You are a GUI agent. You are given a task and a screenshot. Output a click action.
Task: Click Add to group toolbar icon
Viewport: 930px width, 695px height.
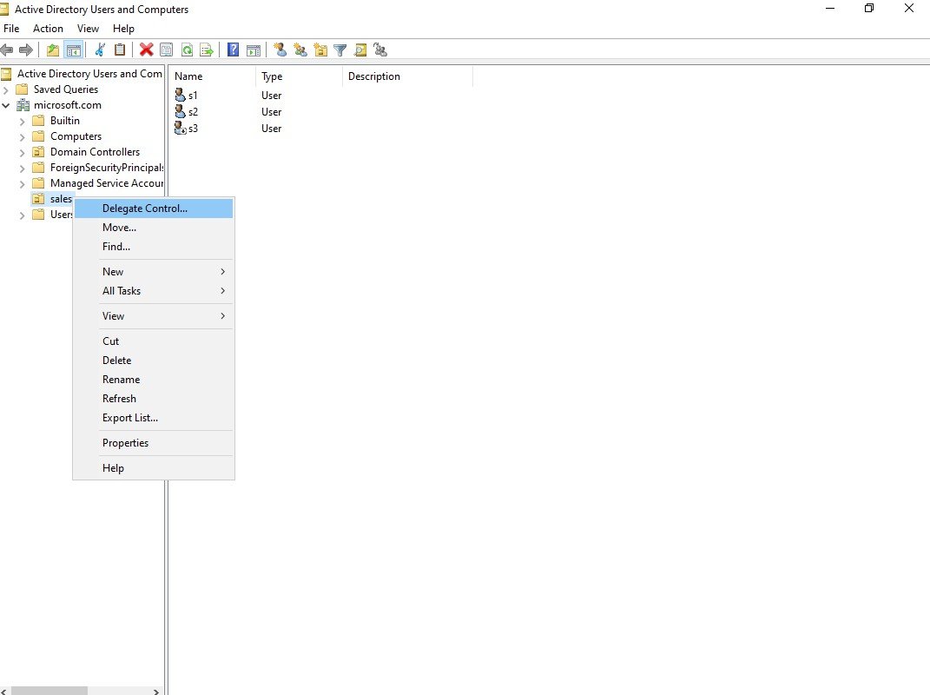point(380,50)
